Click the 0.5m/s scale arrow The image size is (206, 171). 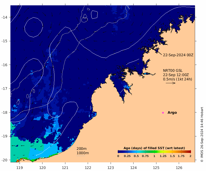click(x=171, y=83)
